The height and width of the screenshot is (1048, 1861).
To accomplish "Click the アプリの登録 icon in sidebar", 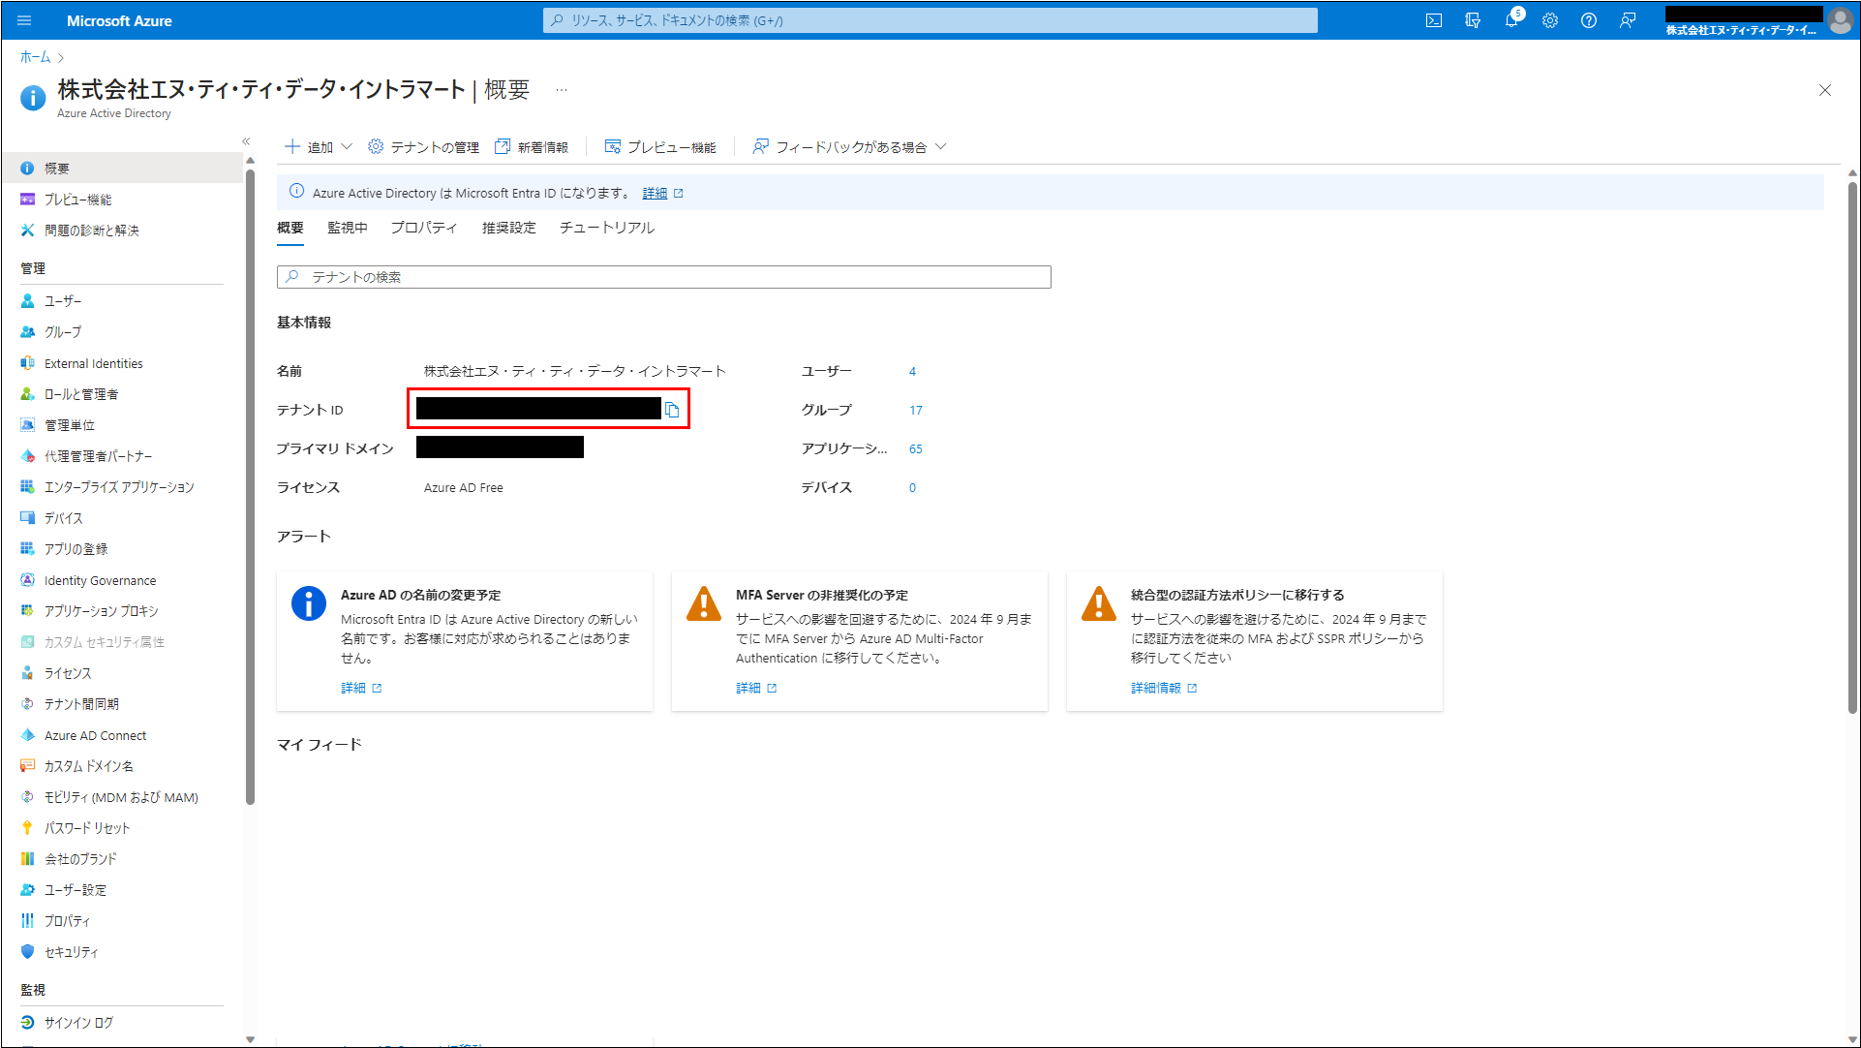I will pos(27,548).
